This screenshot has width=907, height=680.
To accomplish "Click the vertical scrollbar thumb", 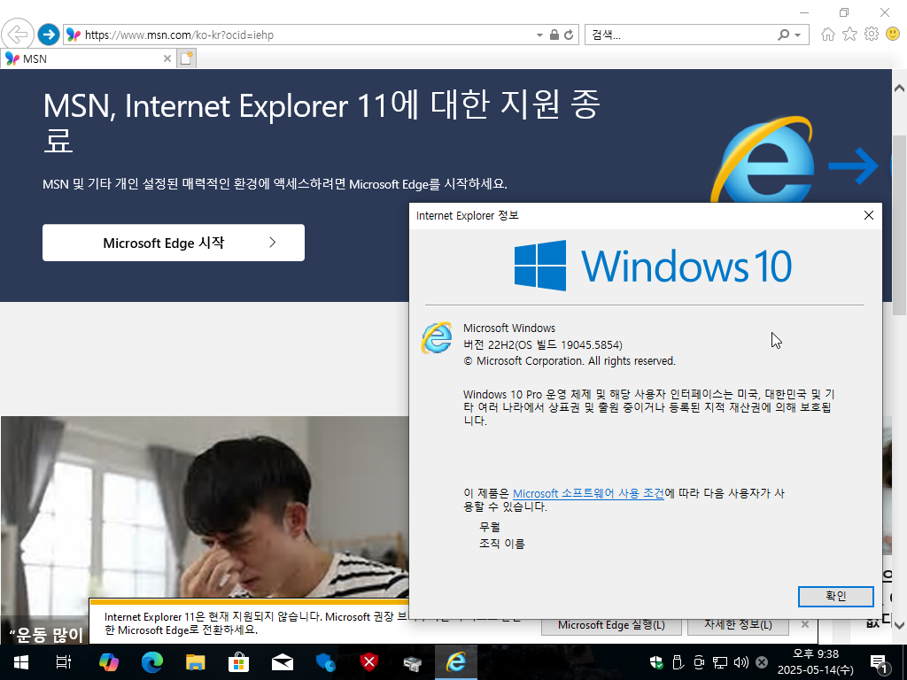I will point(899,226).
